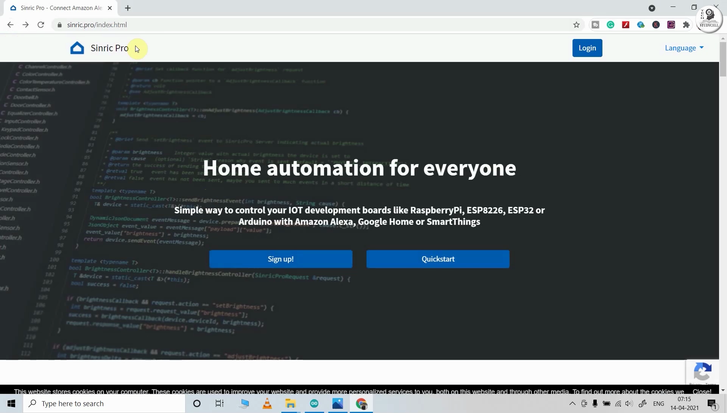Click the Chrome extensions puzzle icon

click(686, 25)
